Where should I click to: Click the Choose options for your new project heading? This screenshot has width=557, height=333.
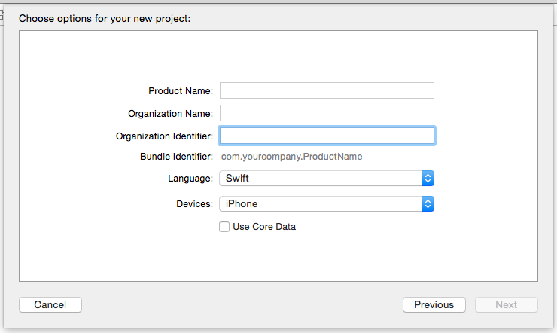(105, 18)
